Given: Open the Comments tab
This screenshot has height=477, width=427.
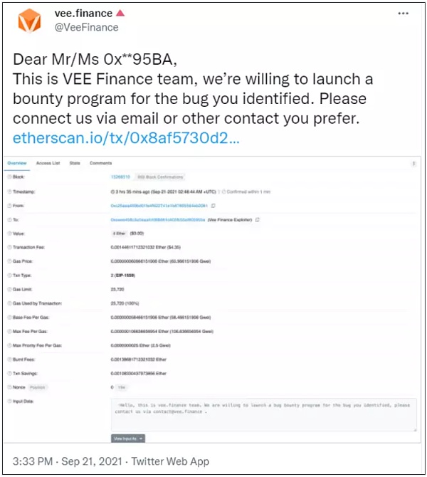Looking at the screenshot, I should coord(100,163).
